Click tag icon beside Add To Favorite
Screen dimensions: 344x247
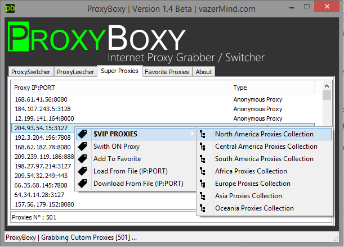(83, 159)
